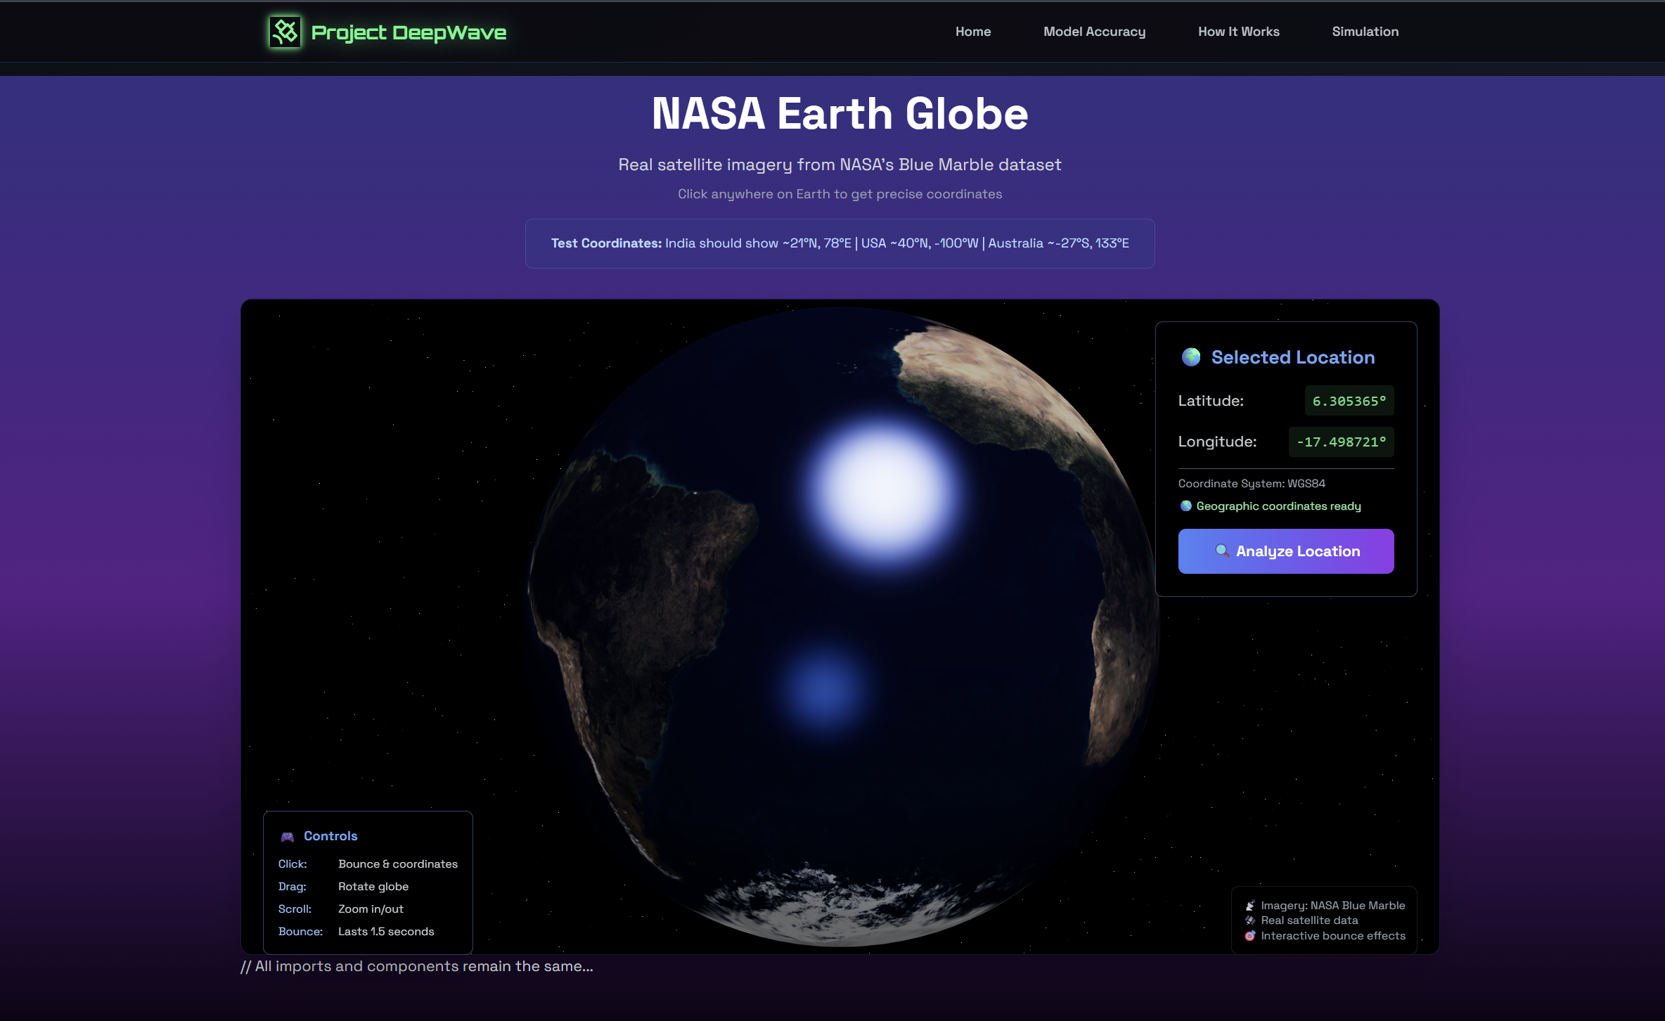Navigate to the Simulation page
The height and width of the screenshot is (1021, 1665).
pyautogui.click(x=1365, y=32)
